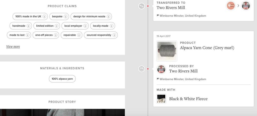257x116 pixels.
Task: Click the '19 April 2017' date text
Action: coord(163,36)
